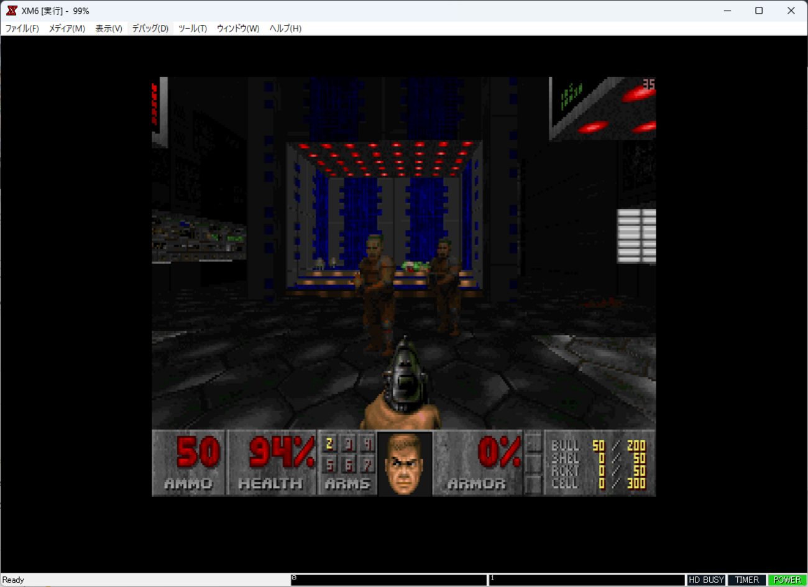This screenshot has width=808, height=587.
Task: Click the CELL ammo row
Action: 599,483
